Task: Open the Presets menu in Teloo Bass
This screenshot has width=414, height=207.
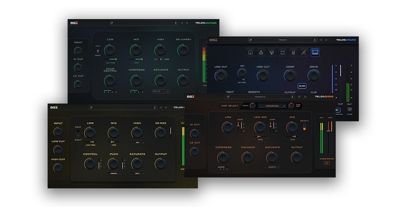Action: pyautogui.click(x=260, y=97)
